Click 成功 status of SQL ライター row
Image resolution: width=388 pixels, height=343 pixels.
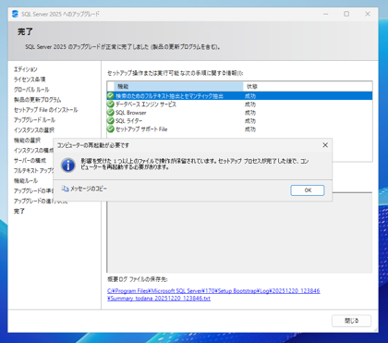pyautogui.click(x=250, y=121)
